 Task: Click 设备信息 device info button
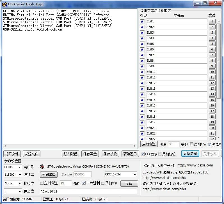click(190, 154)
